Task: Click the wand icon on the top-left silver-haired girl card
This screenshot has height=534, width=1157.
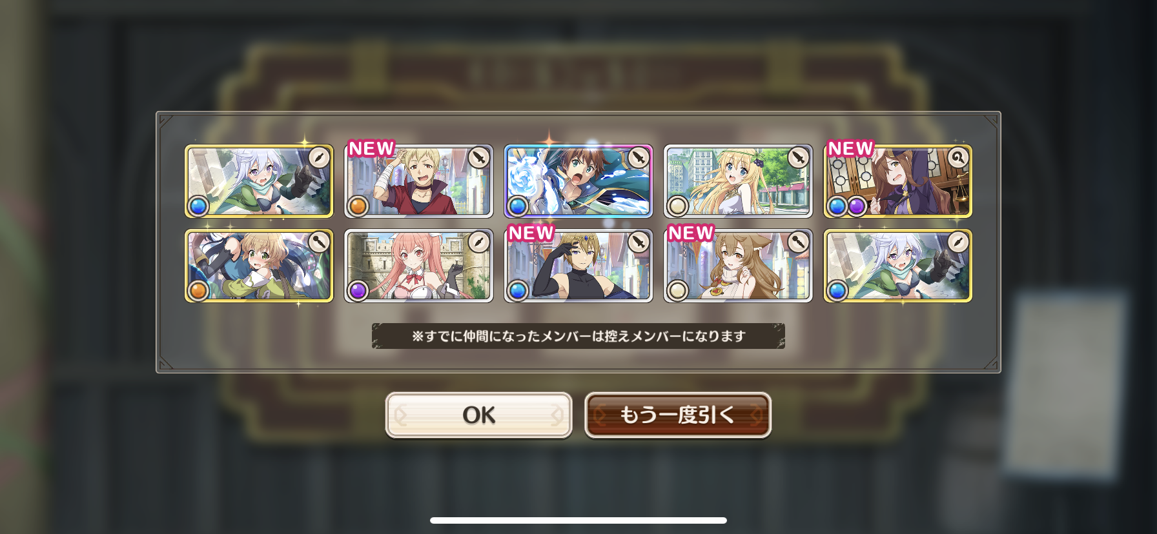Action: click(x=318, y=157)
